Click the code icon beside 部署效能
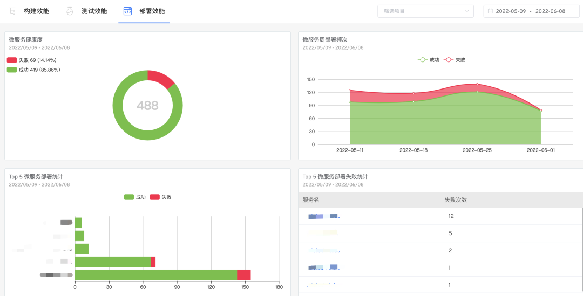The image size is (583, 296). click(x=127, y=11)
